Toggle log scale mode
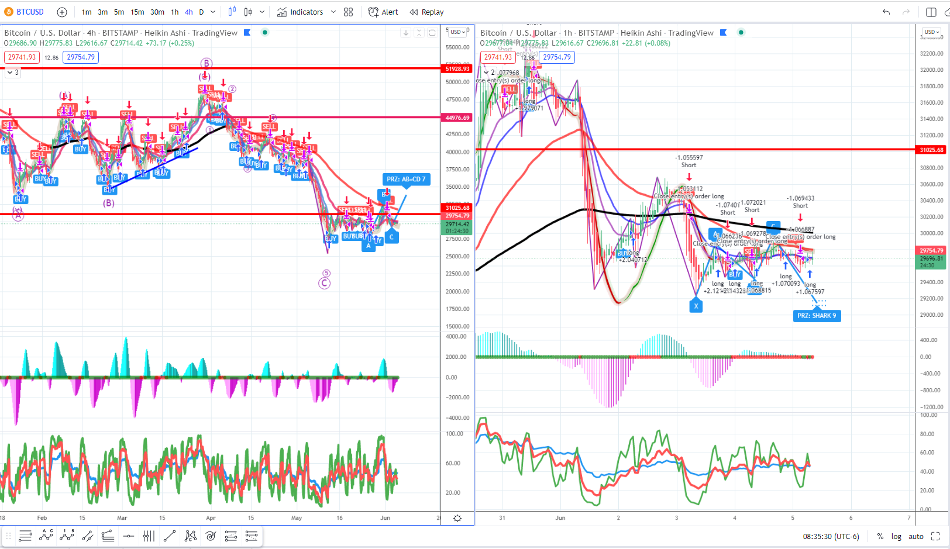Image resolution: width=950 pixels, height=549 pixels. point(896,536)
